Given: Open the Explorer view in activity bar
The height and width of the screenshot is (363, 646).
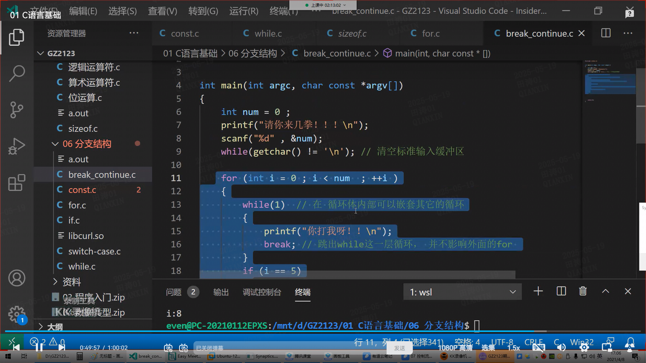Looking at the screenshot, I should [x=16, y=37].
